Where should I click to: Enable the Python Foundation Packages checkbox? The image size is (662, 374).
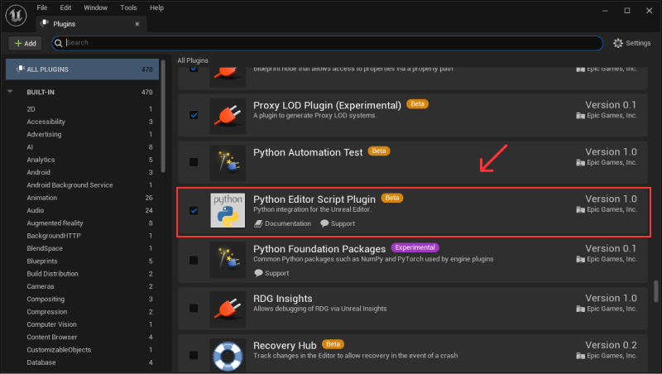click(194, 260)
